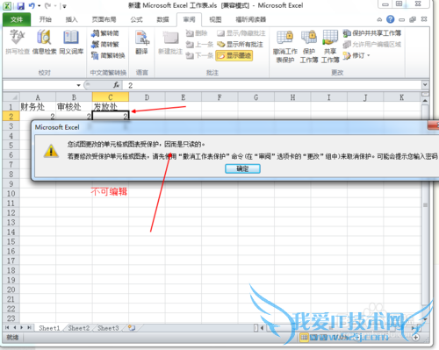Open the Research (信息检索) tool
The height and width of the screenshot is (350, 439).
pyautogui.click(x=44, y=42)
